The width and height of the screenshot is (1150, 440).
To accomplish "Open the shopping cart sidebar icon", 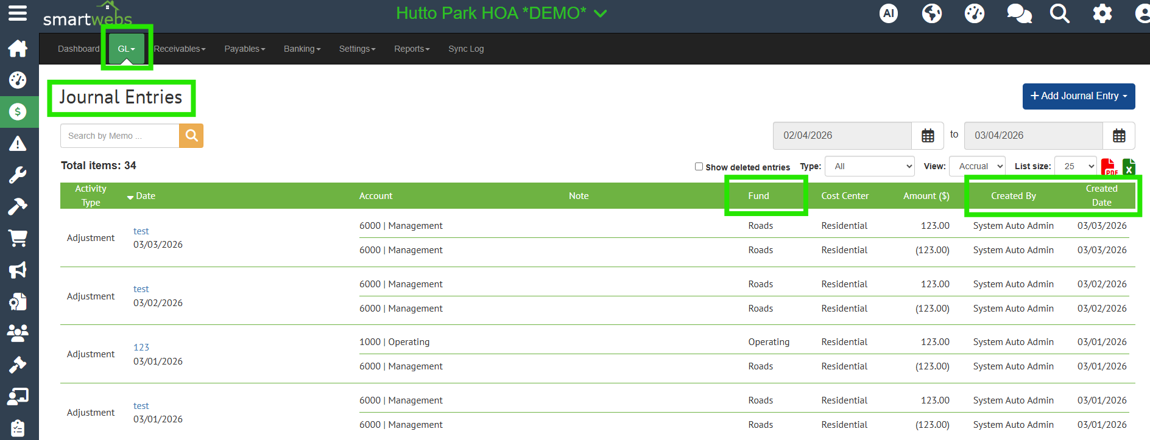I will click(x=18, y=238).
